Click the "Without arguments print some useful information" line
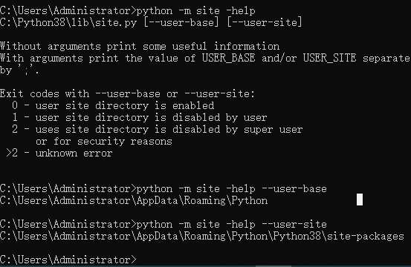411x267 pixels. 140,47
